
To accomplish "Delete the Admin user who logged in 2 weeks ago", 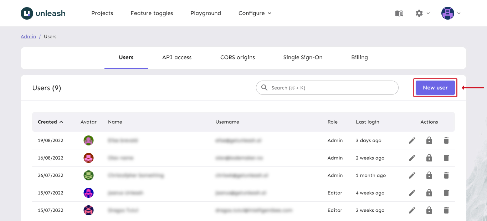I will point(446,158).
